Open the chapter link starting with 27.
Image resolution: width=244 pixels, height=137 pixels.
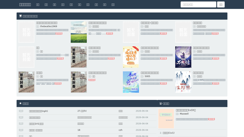point(82,111)
